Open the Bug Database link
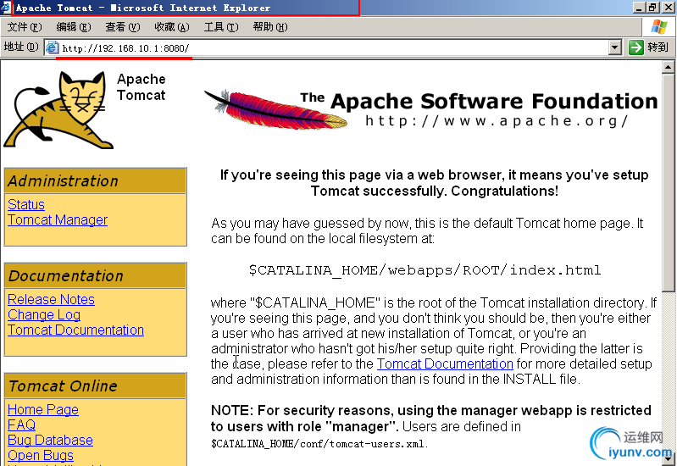The height and width of the screenshot is (466, 677). 50,440
